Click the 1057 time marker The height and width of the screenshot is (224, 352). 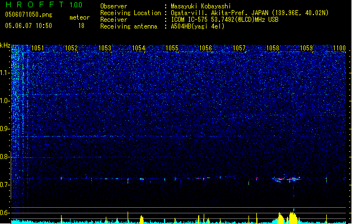240,48
